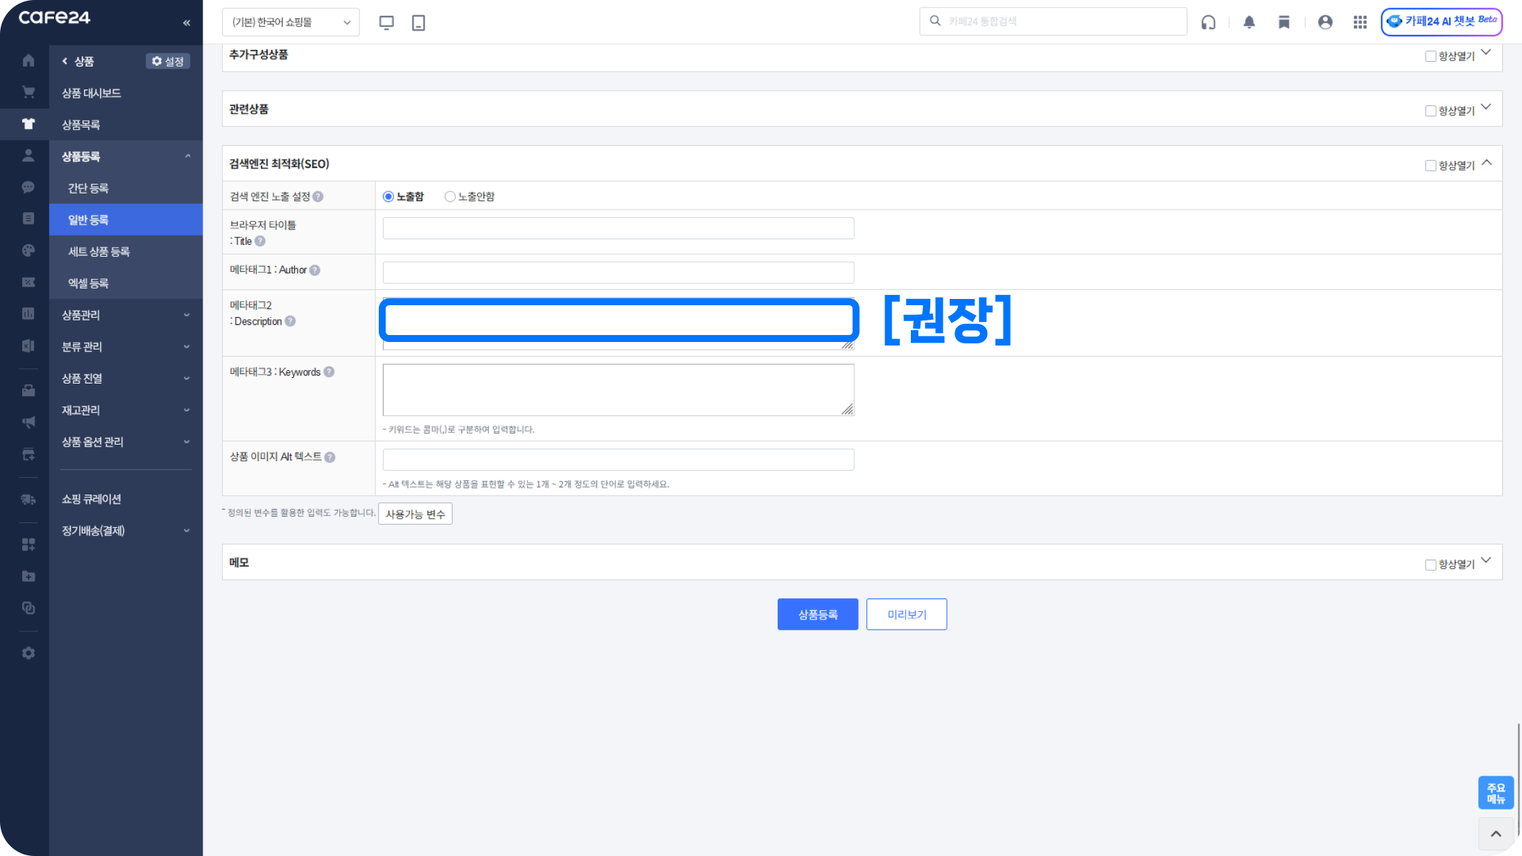Click the mobile preview icon
Viewport: 1522px width, 856px height.
418,22
